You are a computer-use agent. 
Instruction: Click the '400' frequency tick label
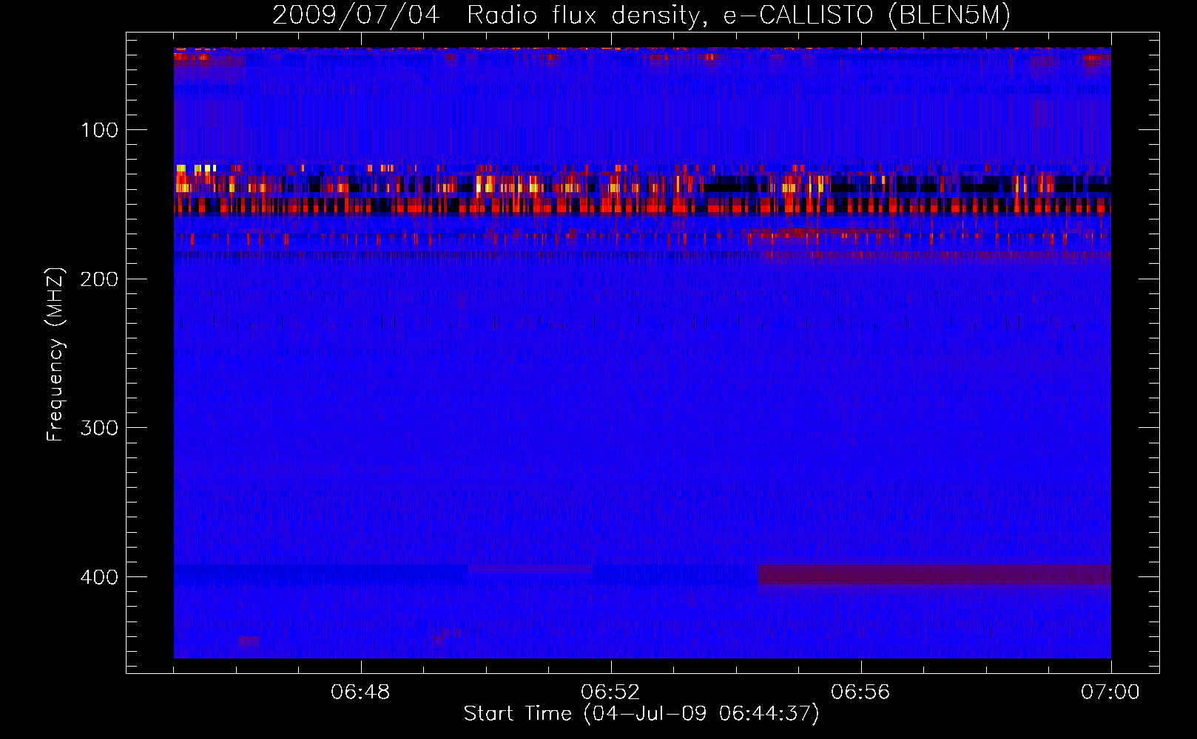click(99, 577)
